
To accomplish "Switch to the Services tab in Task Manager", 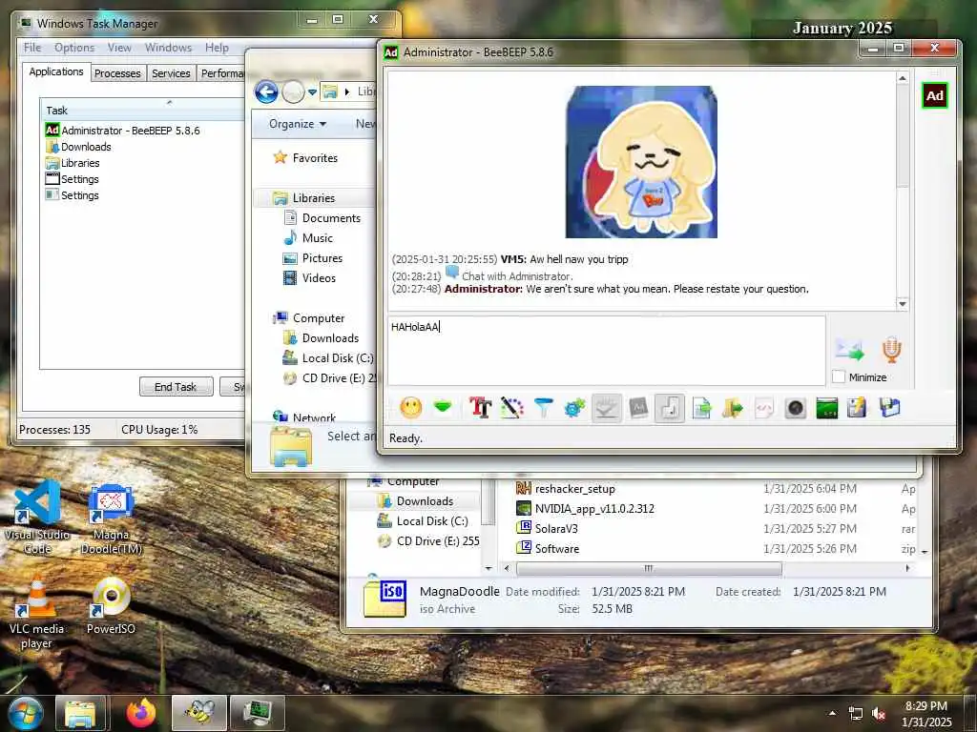I will 171,73.
